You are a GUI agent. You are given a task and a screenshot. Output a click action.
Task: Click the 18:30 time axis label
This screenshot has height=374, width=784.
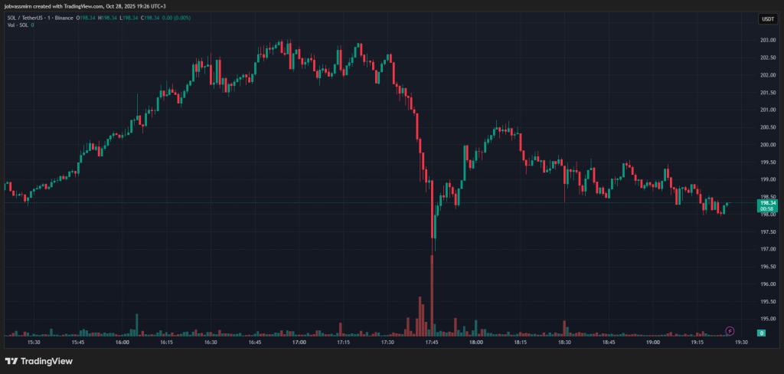pos(564,344)
